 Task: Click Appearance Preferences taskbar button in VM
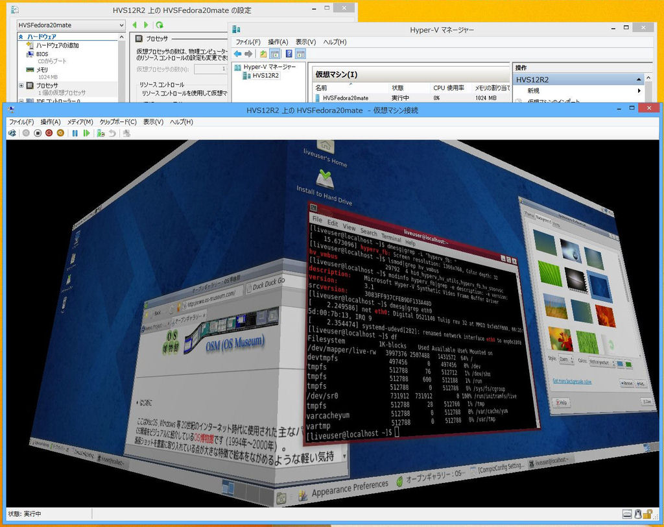(x=344, y=490)
